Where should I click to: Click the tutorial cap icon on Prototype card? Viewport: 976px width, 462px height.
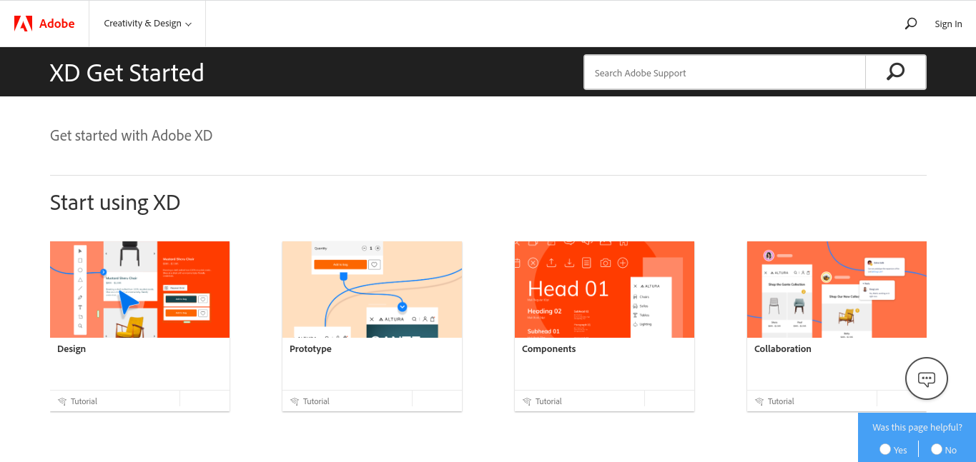point(295,401)
